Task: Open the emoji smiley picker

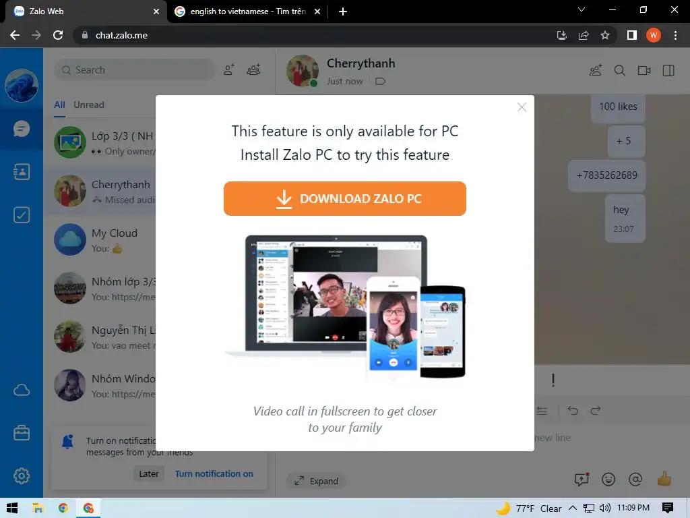Action: pyautogui.click(x=608, y=480)
